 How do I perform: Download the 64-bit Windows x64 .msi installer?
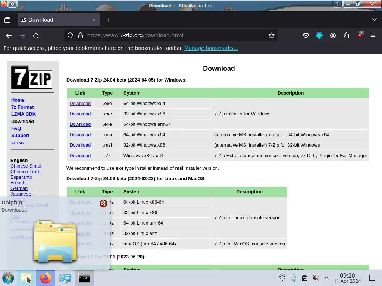(x=80, y=135)
